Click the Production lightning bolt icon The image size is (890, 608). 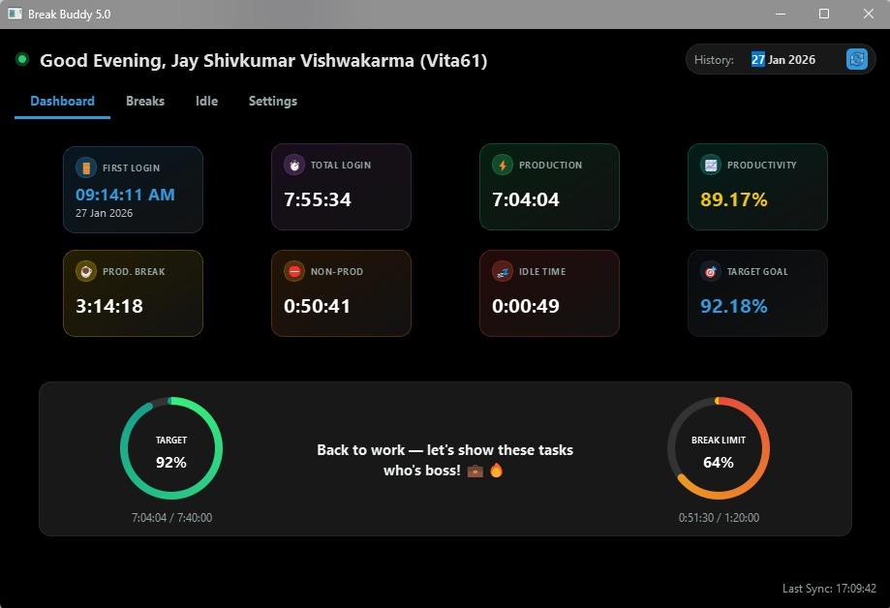[503, 166]
